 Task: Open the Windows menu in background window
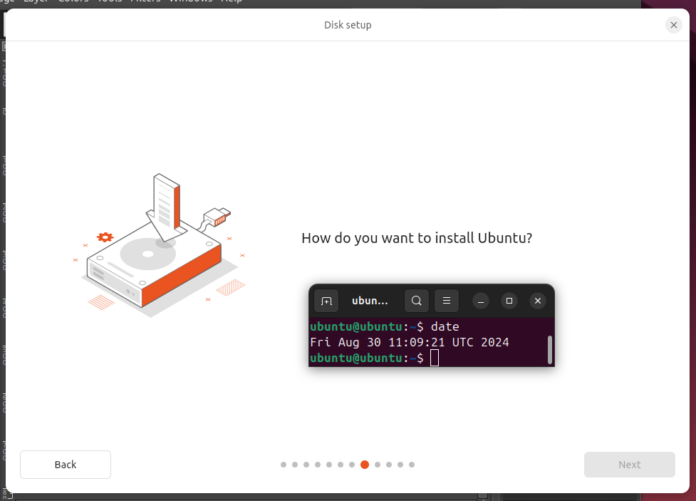point(191,1)
